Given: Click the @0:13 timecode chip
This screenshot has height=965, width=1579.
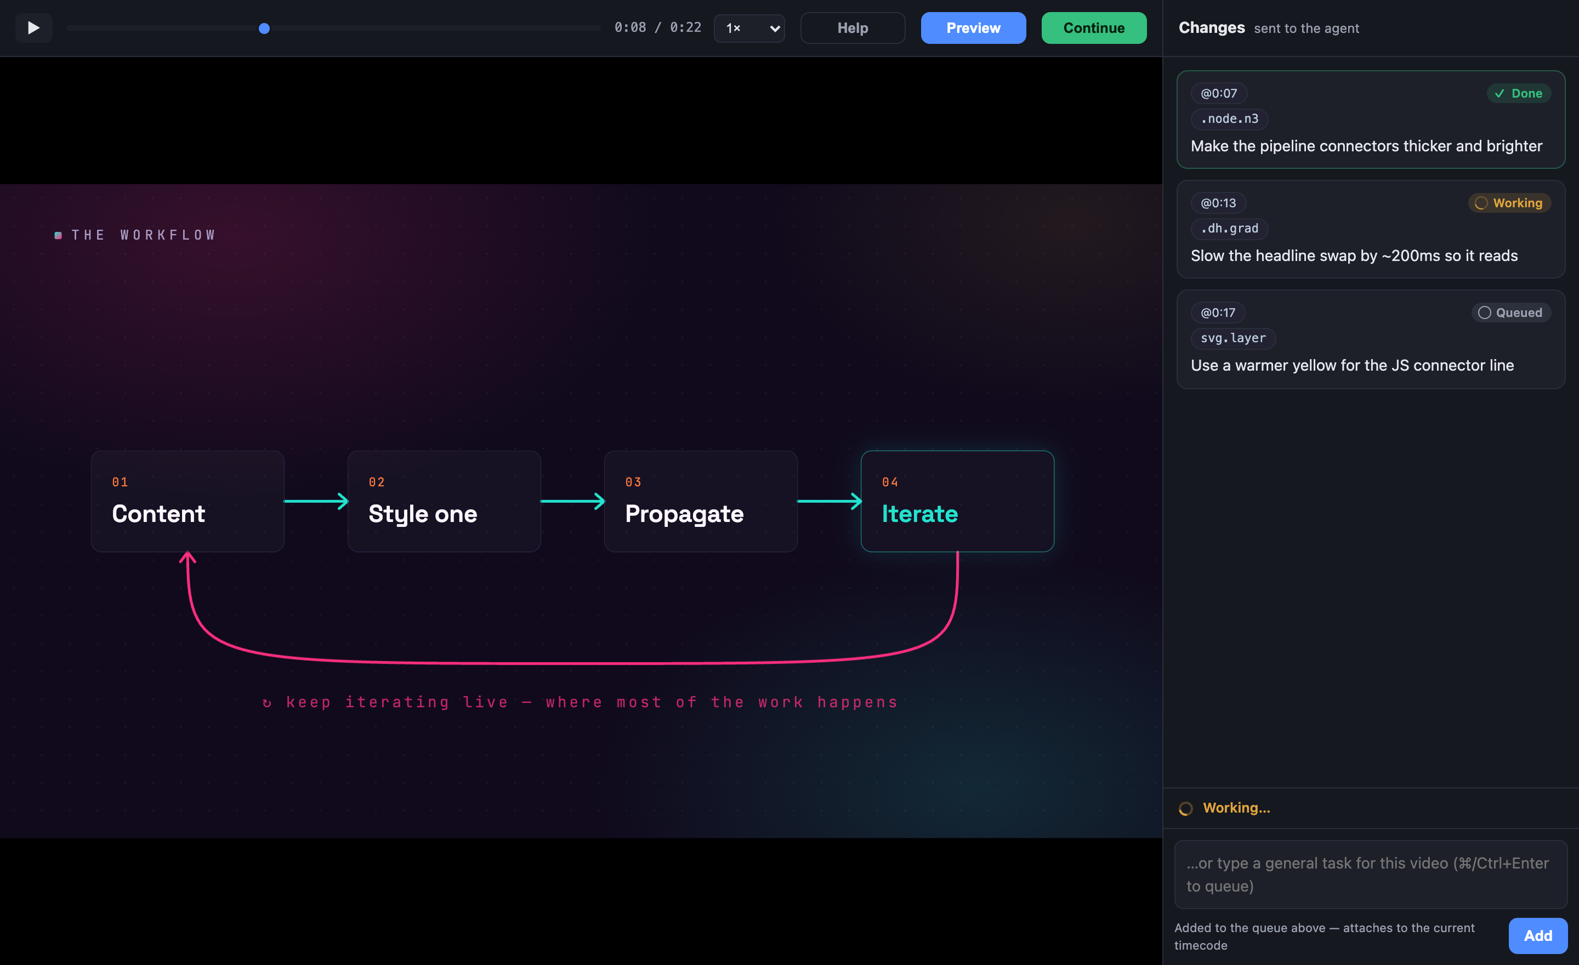Looking at the screenshot, I should coord(1218,202).
